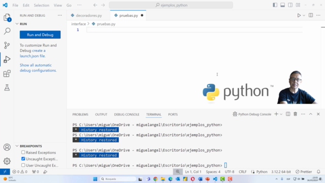Click the Prettier status bar item
Viewport: 325px width, 183px height.
coord(304,172)
